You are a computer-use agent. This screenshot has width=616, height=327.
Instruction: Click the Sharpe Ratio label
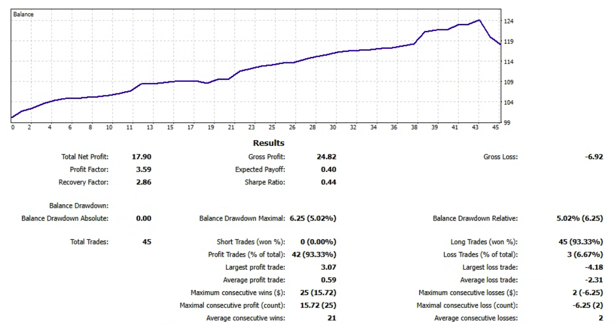pos(264,182)
